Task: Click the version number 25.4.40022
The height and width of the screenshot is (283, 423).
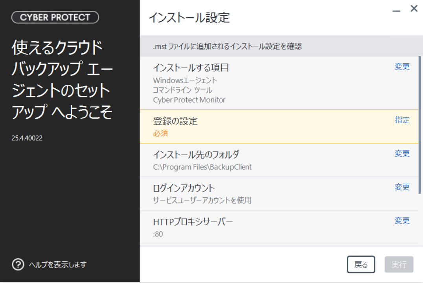Action: pyautogui.click(x=27, y=138)
